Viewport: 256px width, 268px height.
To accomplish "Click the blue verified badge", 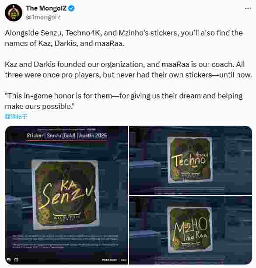I will coord(71,8).
